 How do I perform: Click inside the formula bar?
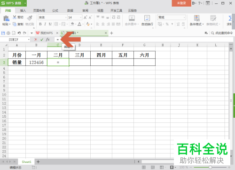(x=144, y=40)
